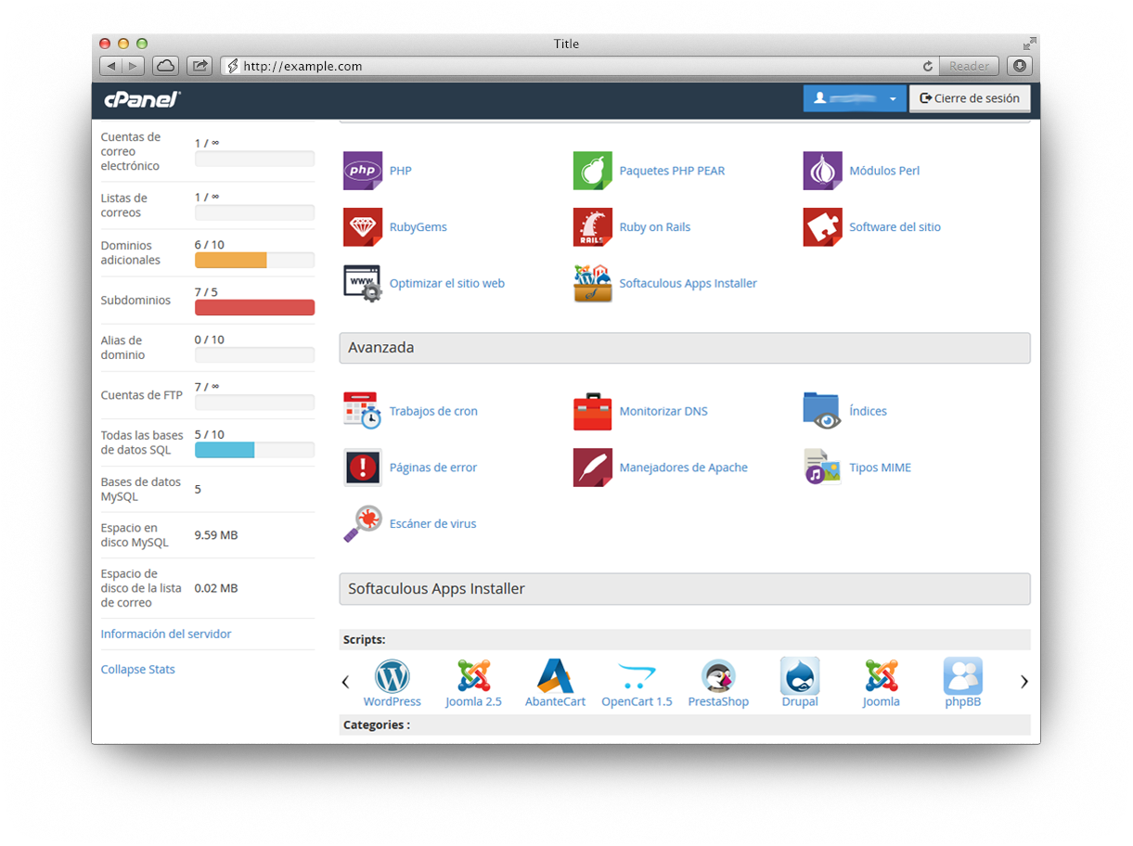Click the Reader button

pyautogui.click(x=969, y=66)
